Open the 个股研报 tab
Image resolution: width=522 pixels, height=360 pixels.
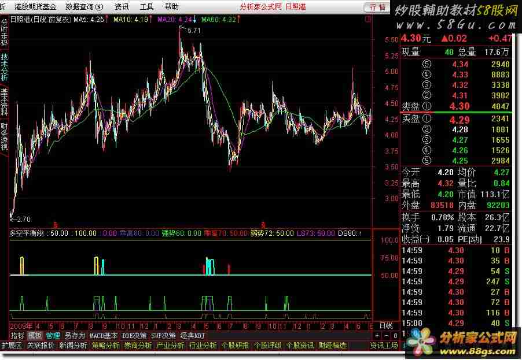(236, 346)
